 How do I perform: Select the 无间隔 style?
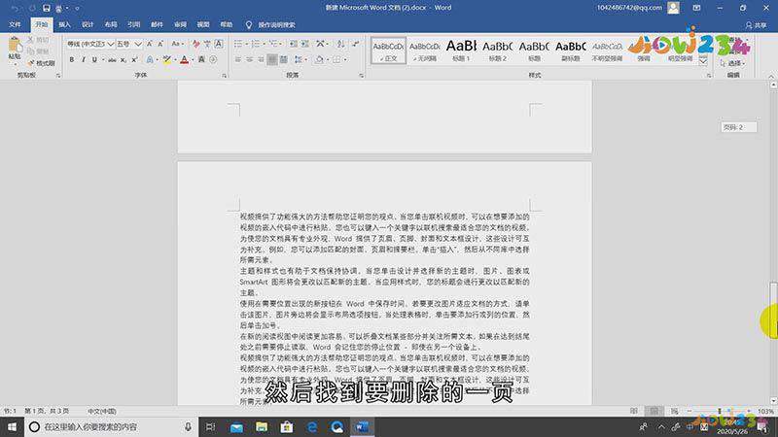point(425,50)
